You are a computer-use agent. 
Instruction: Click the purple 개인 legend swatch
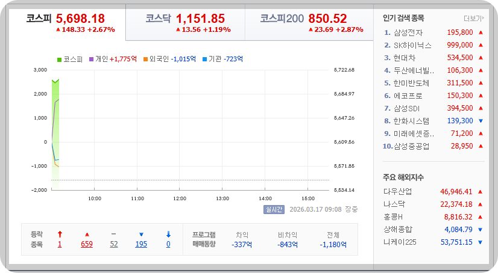pyautogui.click(x=92, y=59)
